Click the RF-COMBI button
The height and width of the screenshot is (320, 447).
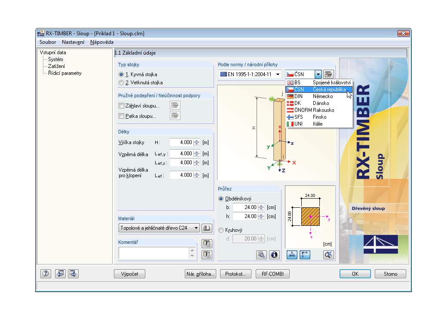[x=272, y=274]
